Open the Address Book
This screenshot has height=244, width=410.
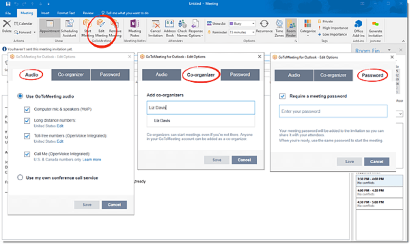click(170, 28)
